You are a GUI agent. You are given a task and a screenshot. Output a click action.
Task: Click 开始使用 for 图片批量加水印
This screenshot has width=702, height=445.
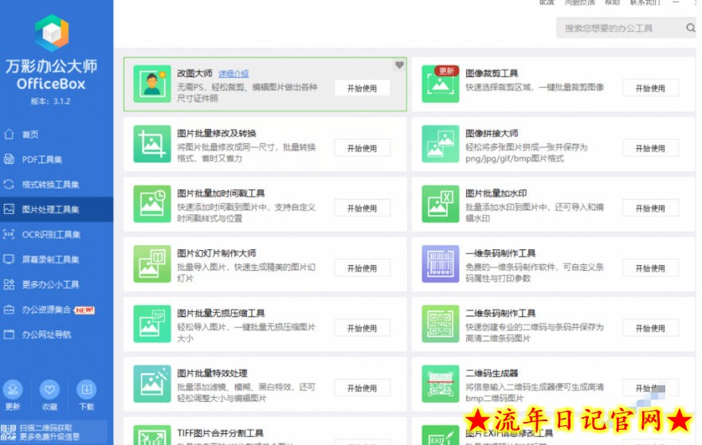[650, 208]
